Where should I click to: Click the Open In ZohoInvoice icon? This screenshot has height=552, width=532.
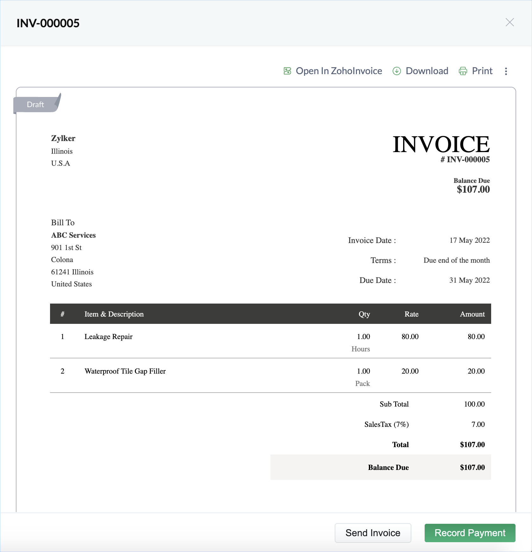tap(287, 71)
